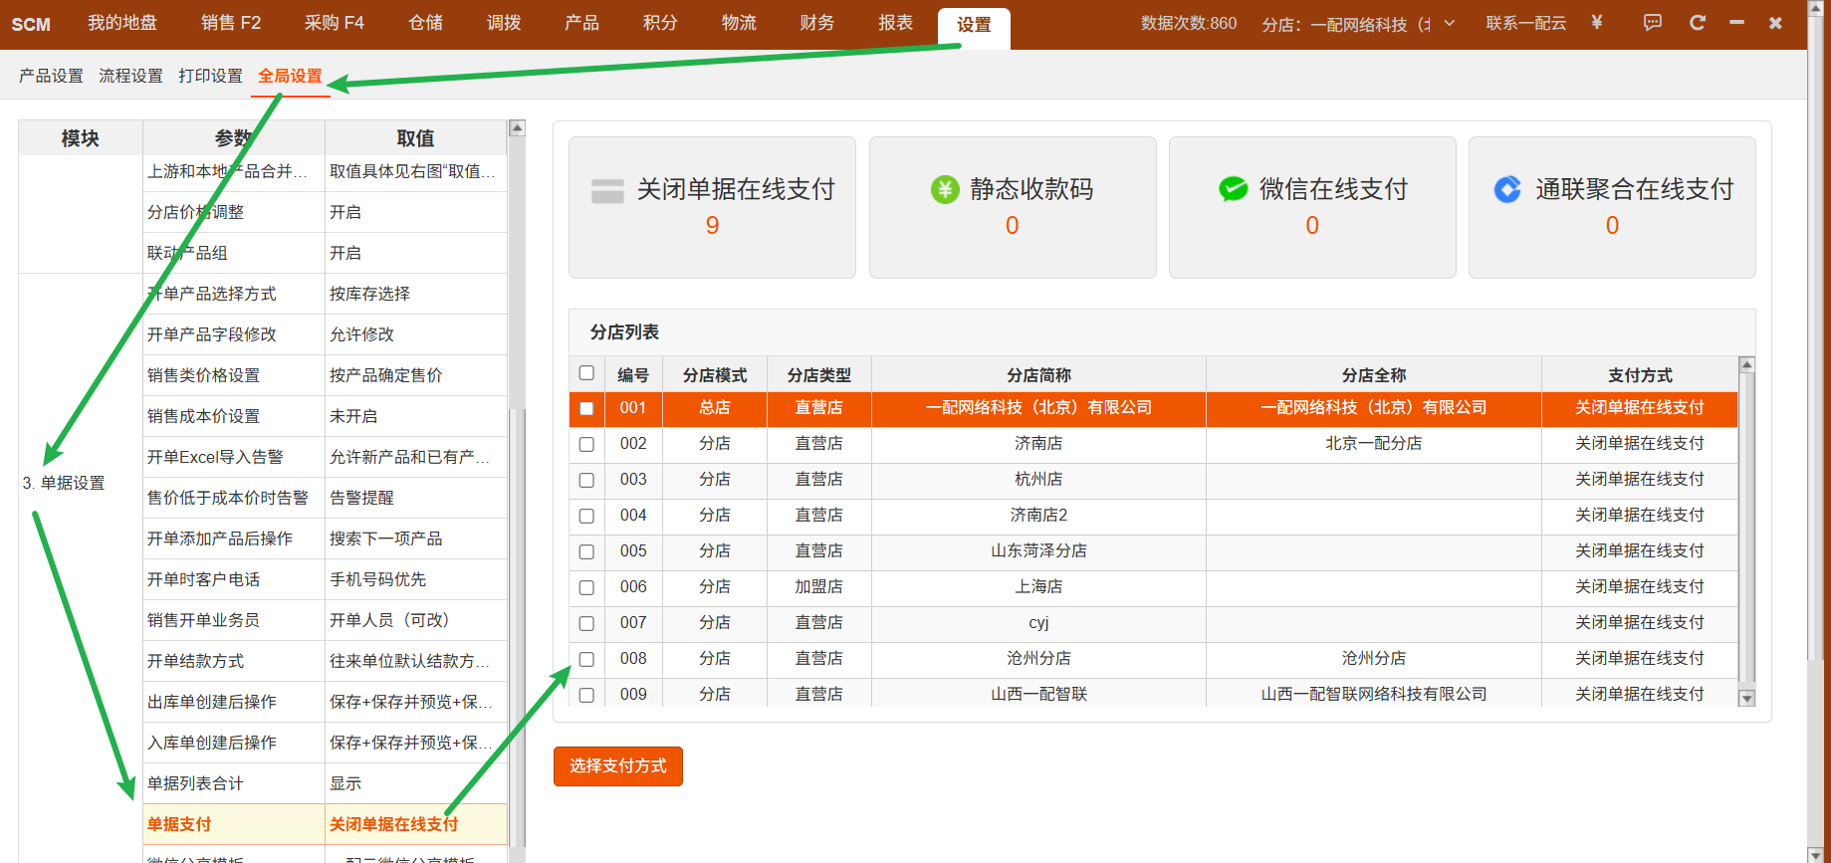Image resolution: width=1831 pixels, height=863 pixels.
Task: Click the gray card icon for 关闭单据在线支付
Action: [607, 190]
